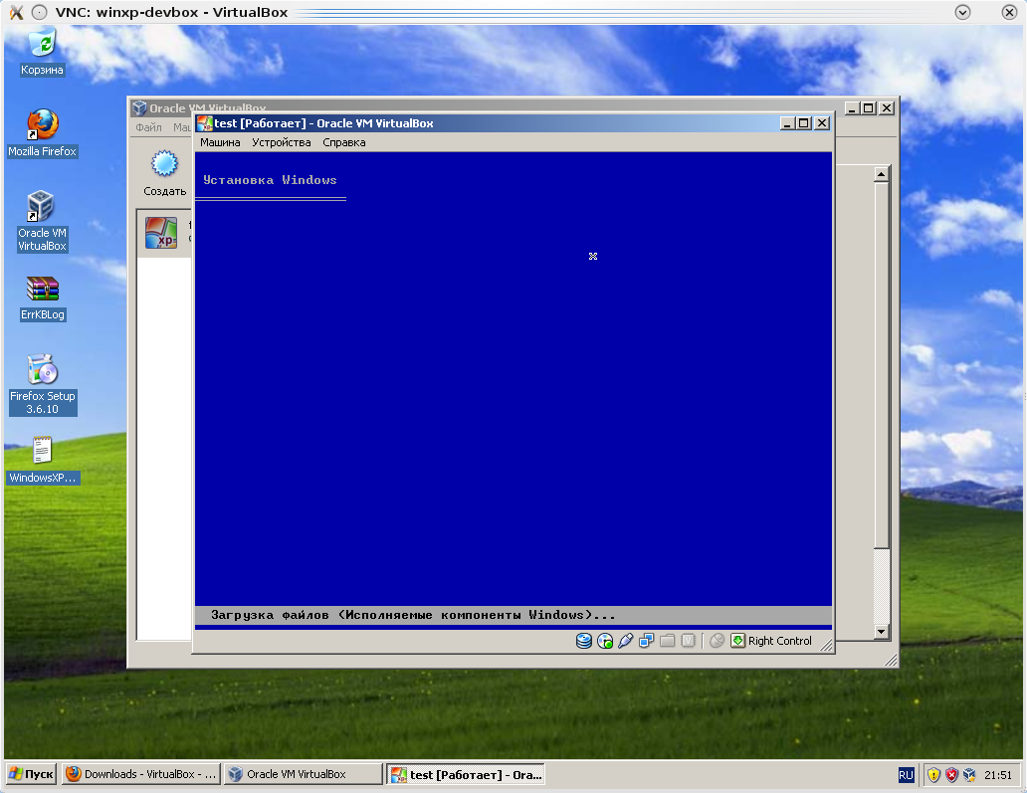Click the VNC title bar X application icon

16,12
